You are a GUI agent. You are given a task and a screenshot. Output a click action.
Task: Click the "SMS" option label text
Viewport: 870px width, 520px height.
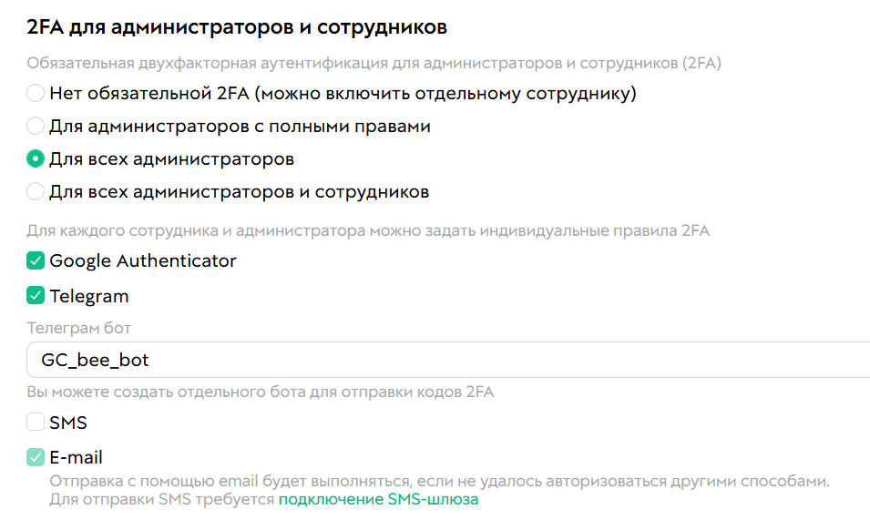[68, 423]
